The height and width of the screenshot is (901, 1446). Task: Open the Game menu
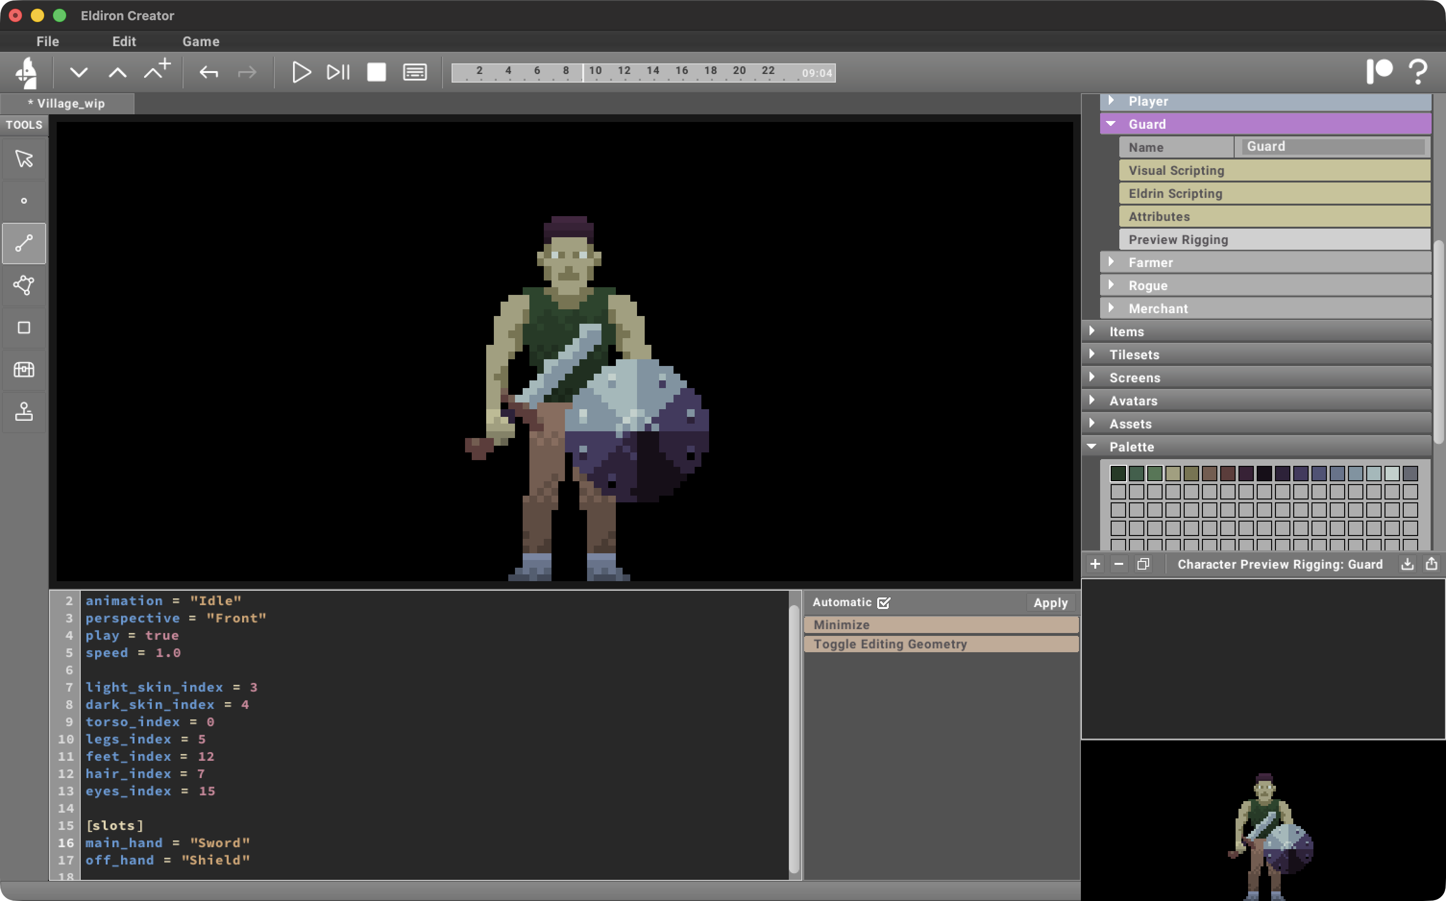coord(200,41)
